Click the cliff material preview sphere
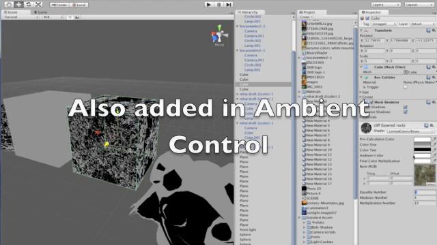 click(x=366, y=128)
